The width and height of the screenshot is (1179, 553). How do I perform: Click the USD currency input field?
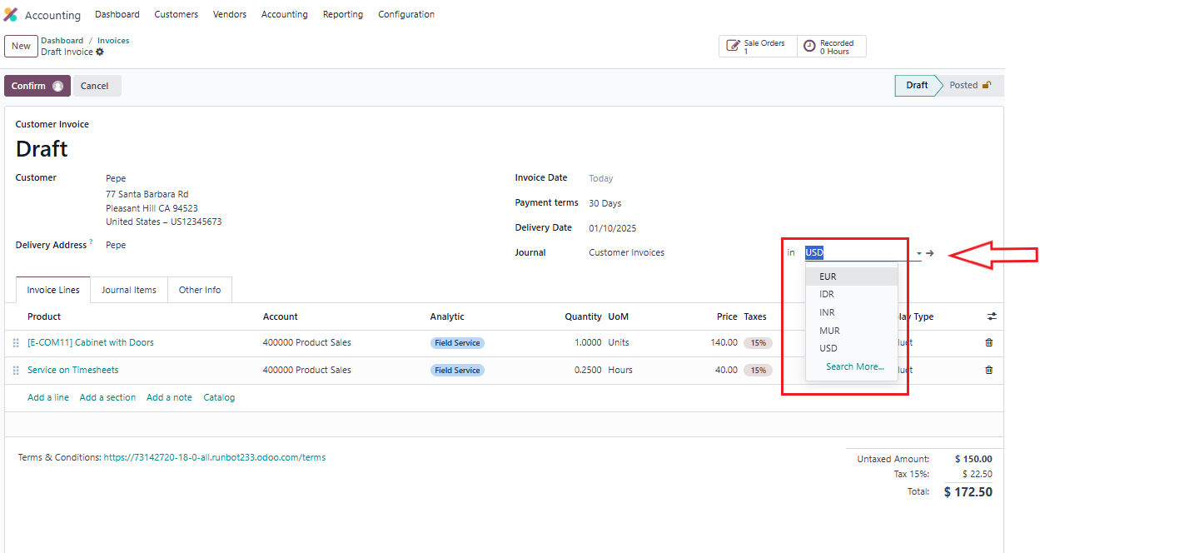coord(858,253)
